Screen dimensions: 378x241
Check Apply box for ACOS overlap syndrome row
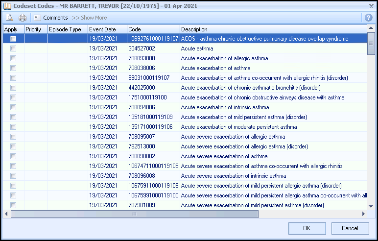pyautogui.click(x=13, y=39)
